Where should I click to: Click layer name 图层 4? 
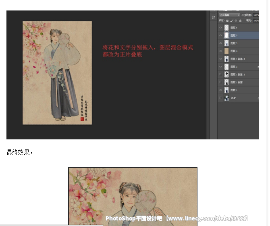tap(234, 51)
